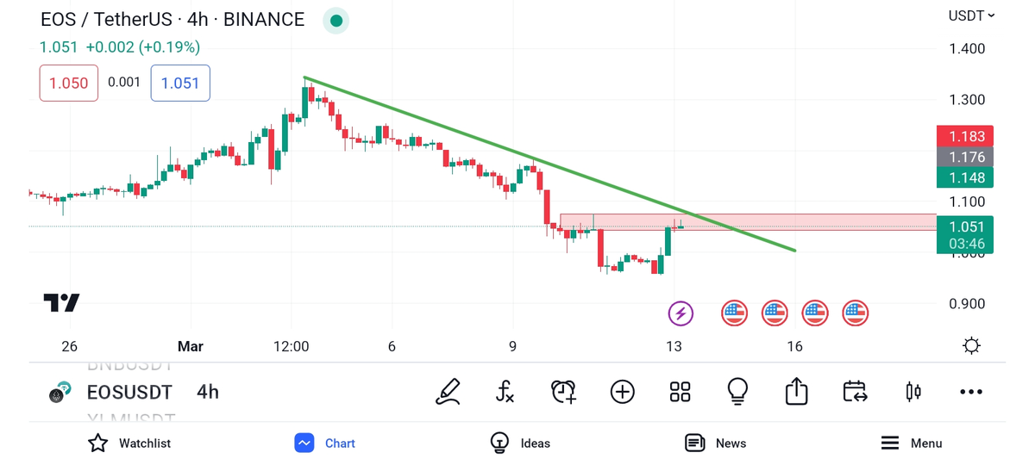The image size is (1035, 465).
Task: Share the chart via share icon
Action: tap(796, 392)
